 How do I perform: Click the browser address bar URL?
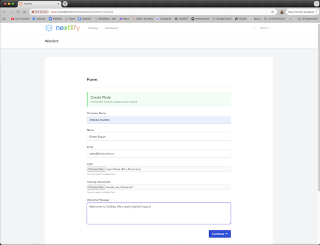pos(82,12)
